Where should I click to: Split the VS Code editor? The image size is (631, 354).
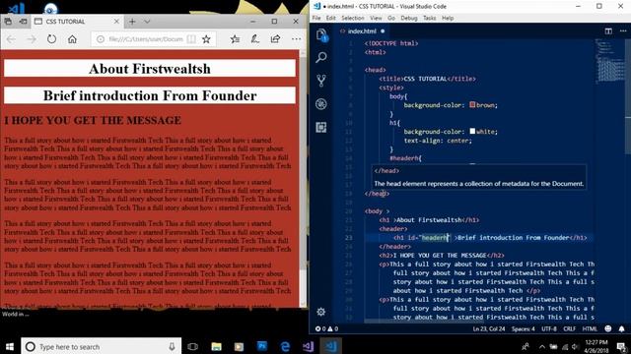pyautogui.click(x=608, y=30)
